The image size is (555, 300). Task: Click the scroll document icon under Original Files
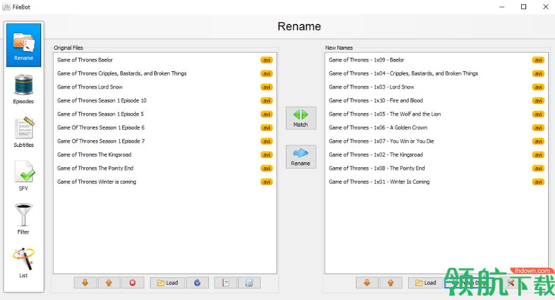coord(249,283)
